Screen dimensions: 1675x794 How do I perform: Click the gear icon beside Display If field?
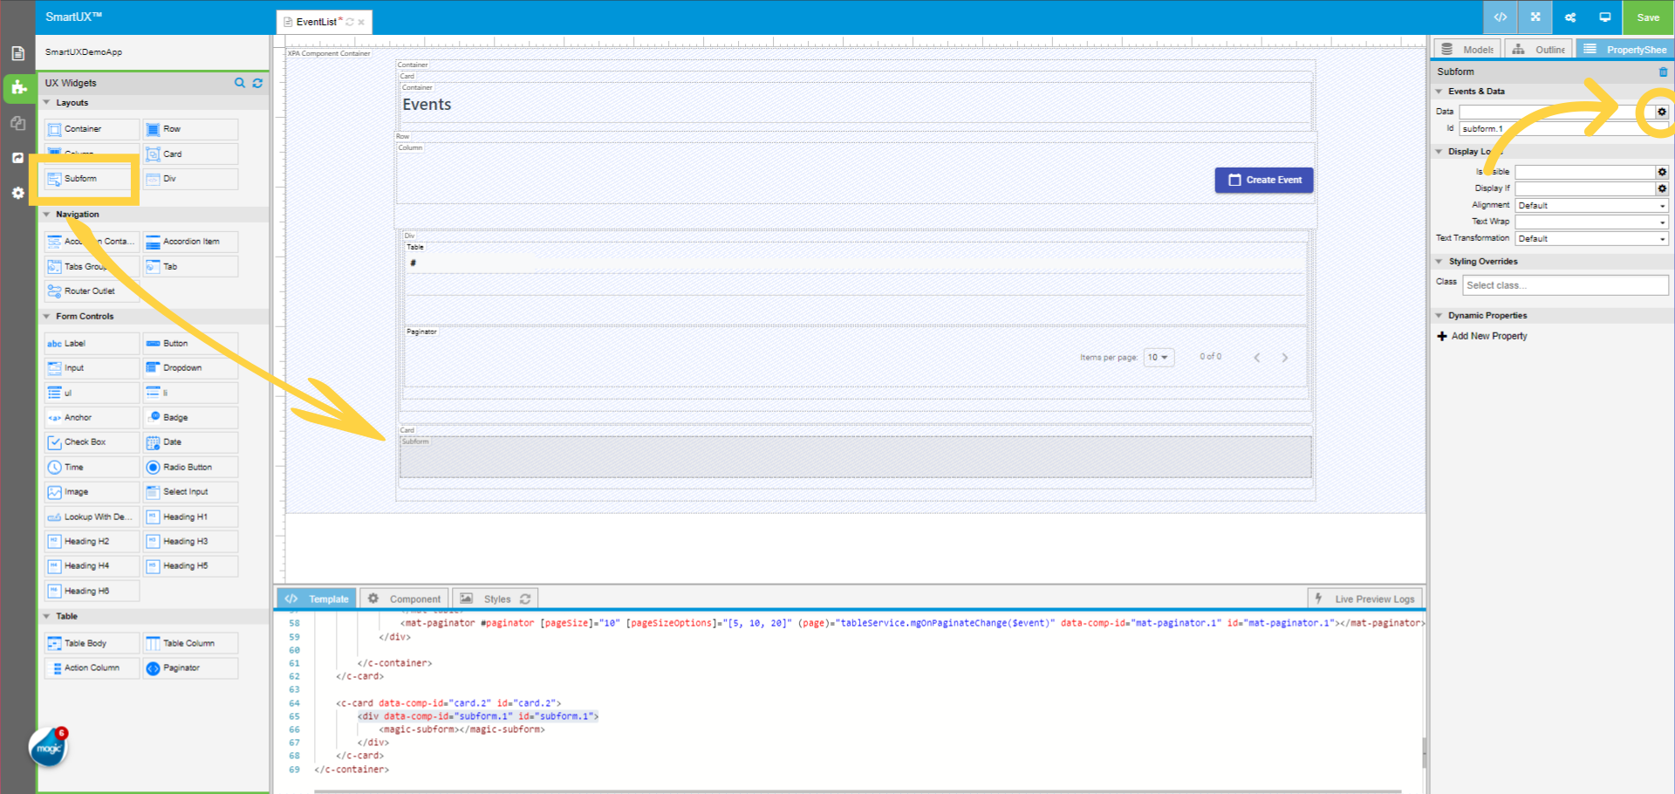tap(1662, 188)
